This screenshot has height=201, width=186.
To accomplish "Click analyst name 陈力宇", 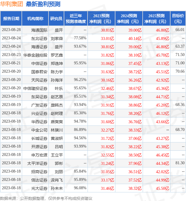I will point(57,72).
